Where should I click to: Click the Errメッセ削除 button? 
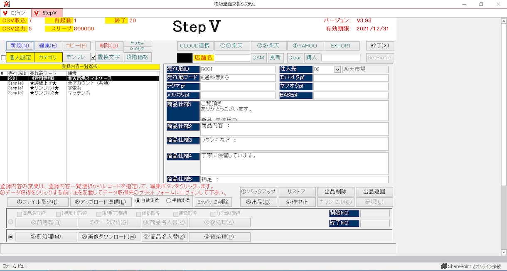pos(213,202)
